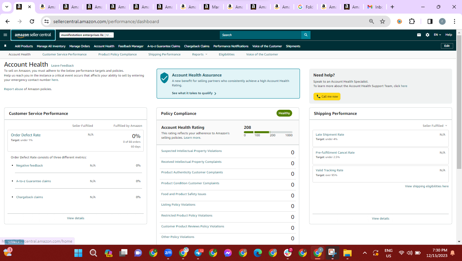Click View details in Customer Service Performance card
The height and width of the screenshot is (261, 462).
[x=75, y=218]
